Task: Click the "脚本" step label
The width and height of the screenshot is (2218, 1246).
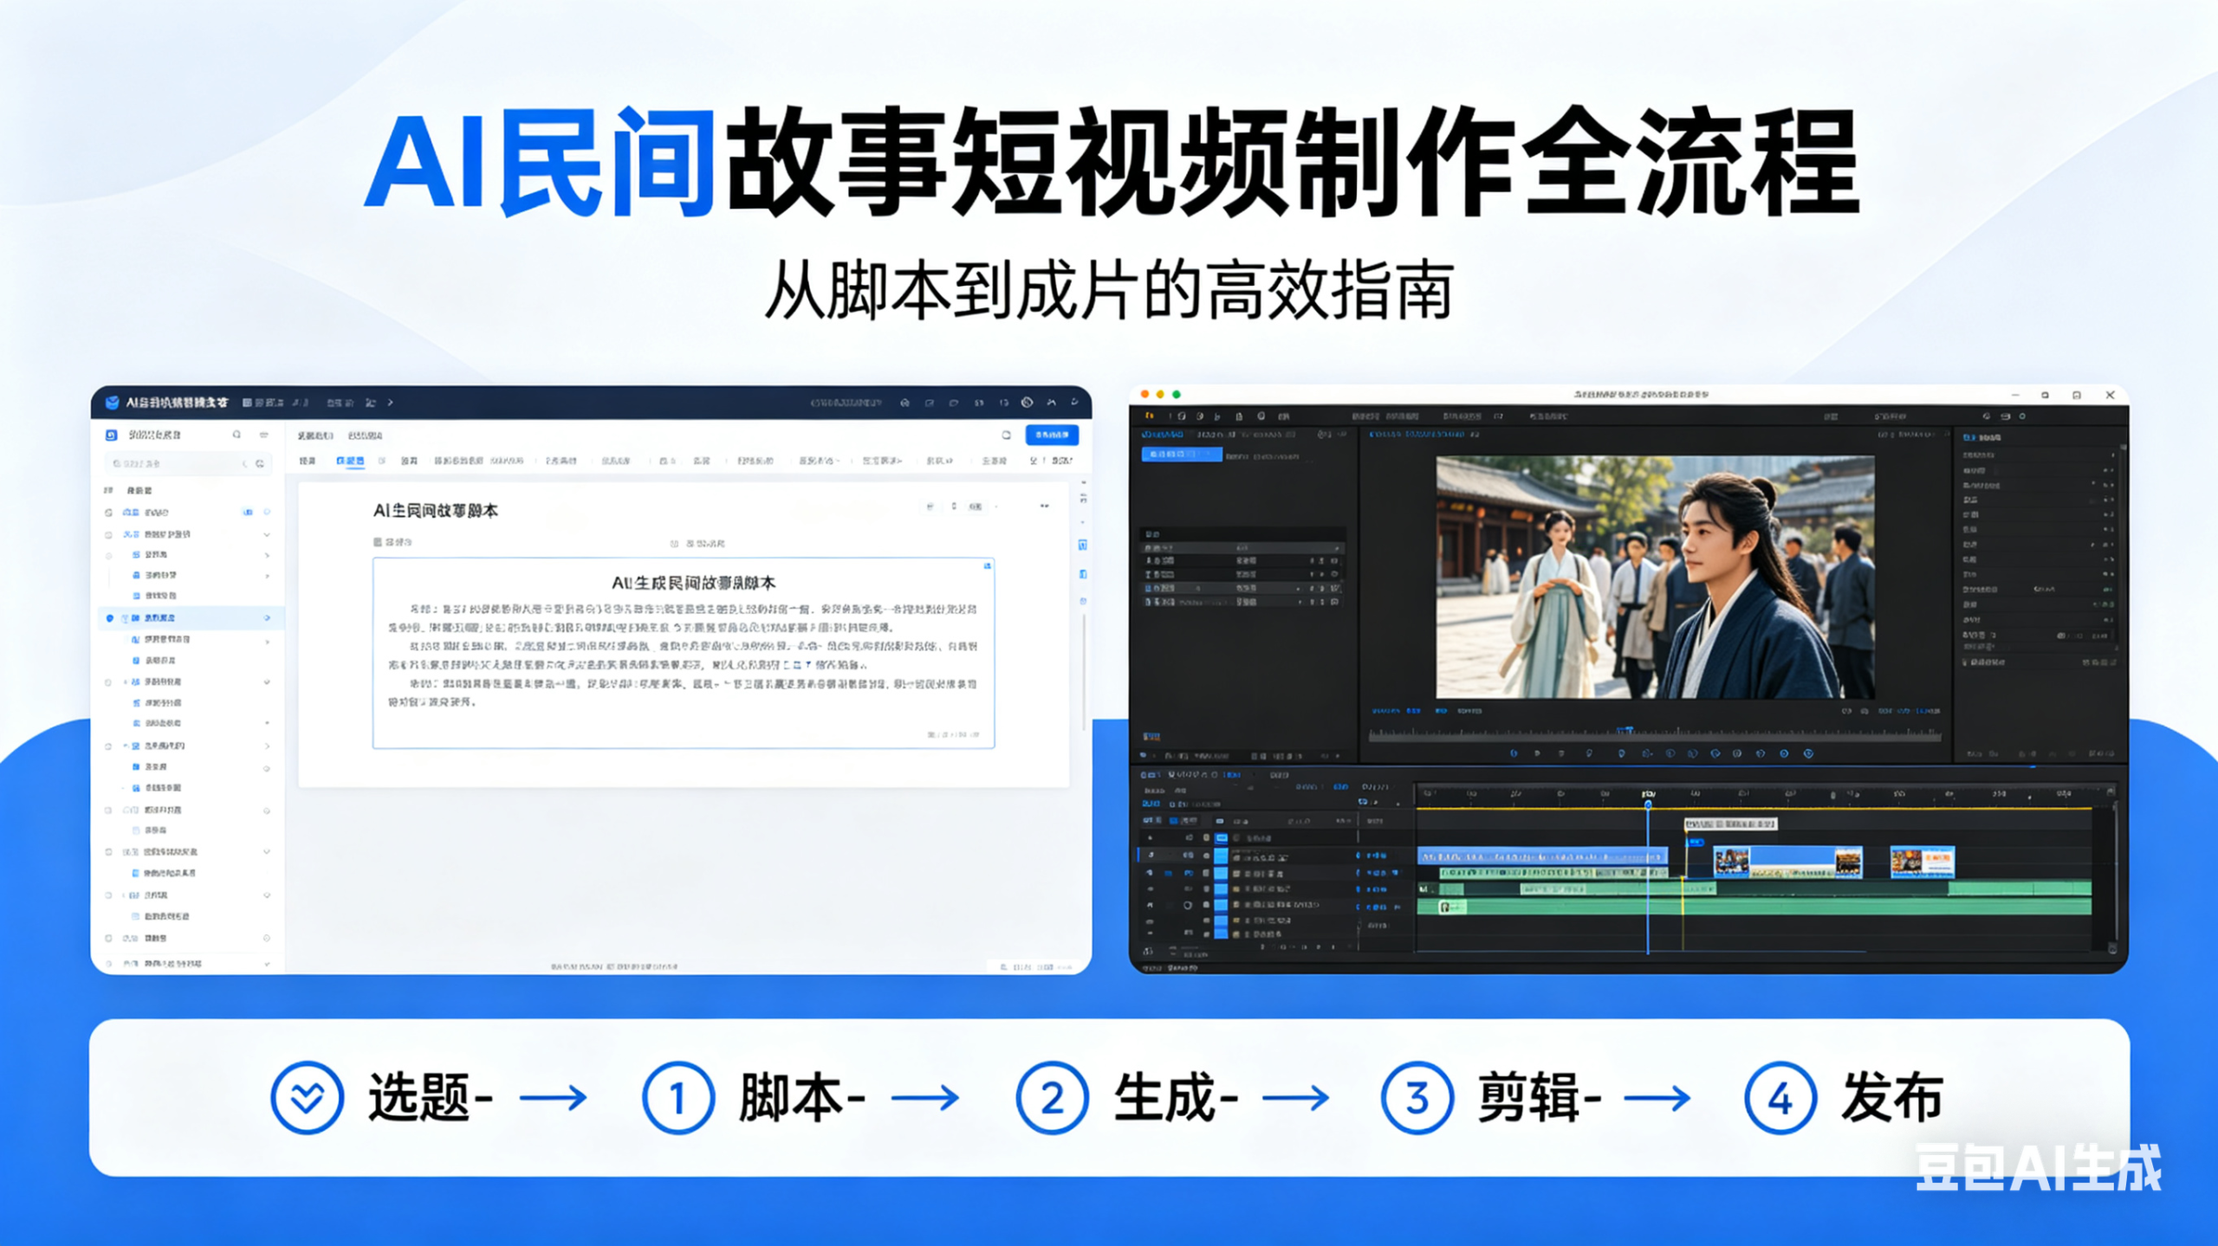Action: coord(791,1097)
